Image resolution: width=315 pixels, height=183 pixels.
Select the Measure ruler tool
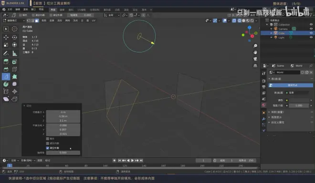click(x=14, y=53)
